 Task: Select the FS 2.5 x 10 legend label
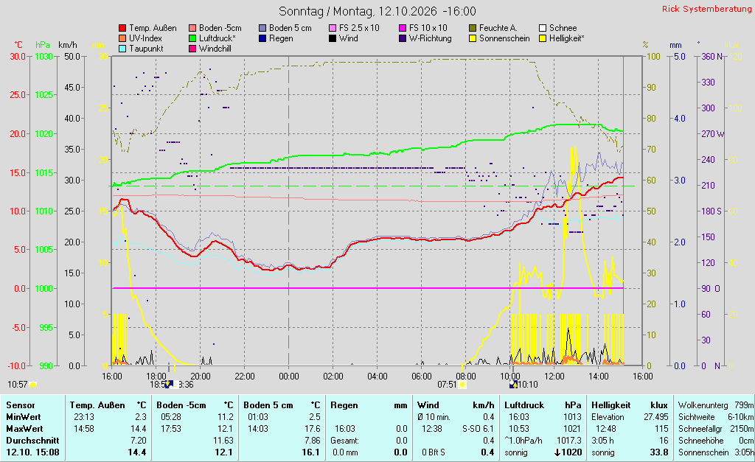tap(359, 29)
